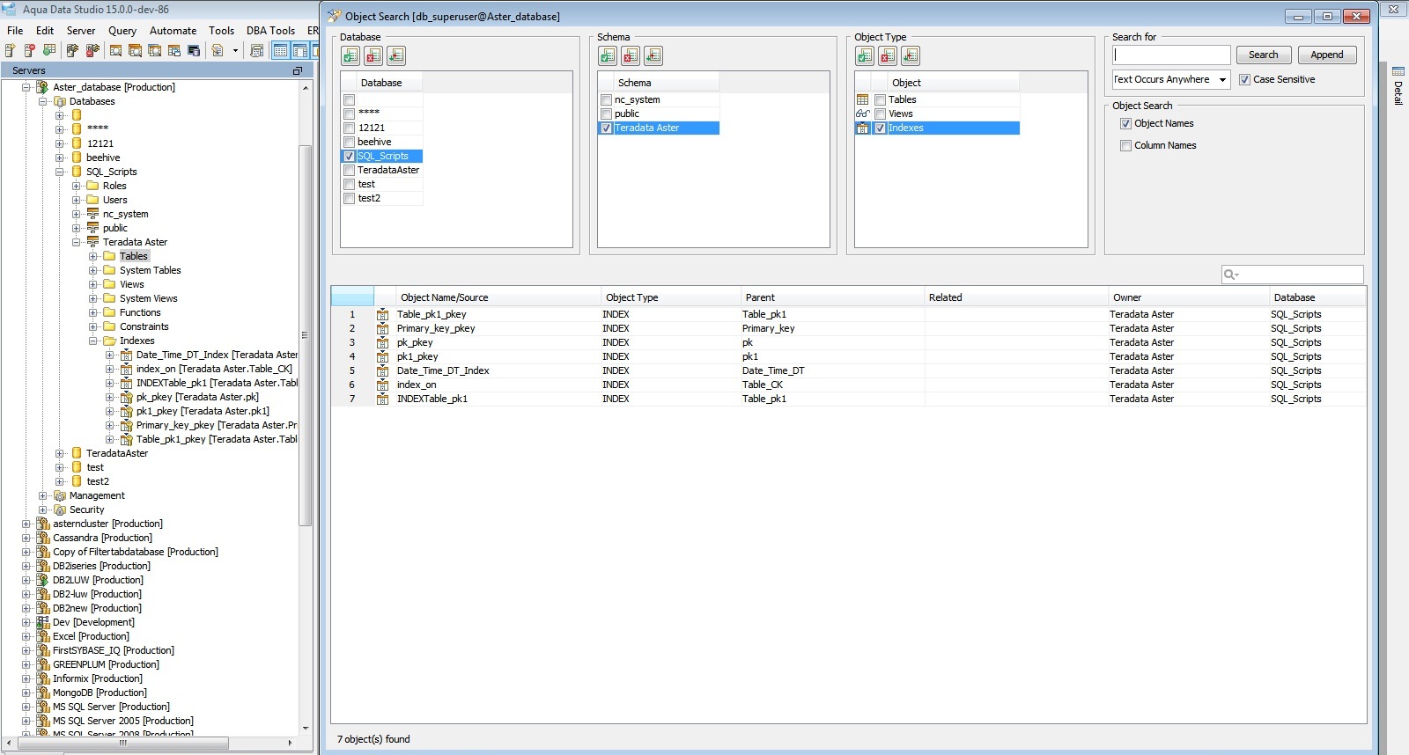This screenshot has width=1409, height=755.
Task: Expand the beehive database tree node
Action: coord(60,158)
